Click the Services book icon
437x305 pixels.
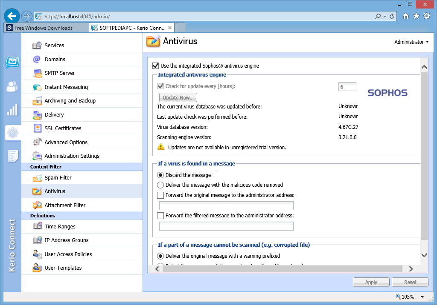37,45
